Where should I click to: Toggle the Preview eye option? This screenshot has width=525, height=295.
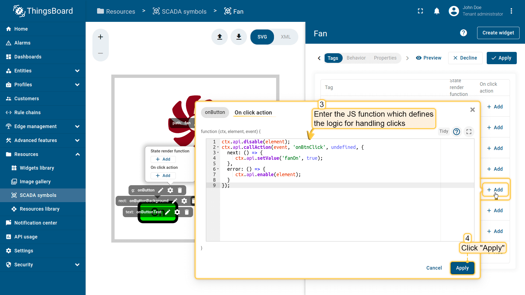428,58
